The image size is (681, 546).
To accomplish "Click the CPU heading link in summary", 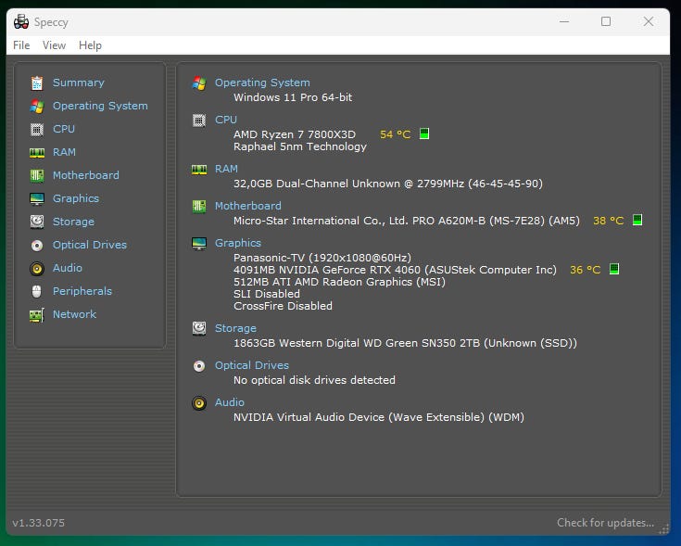I will [226, 120].
